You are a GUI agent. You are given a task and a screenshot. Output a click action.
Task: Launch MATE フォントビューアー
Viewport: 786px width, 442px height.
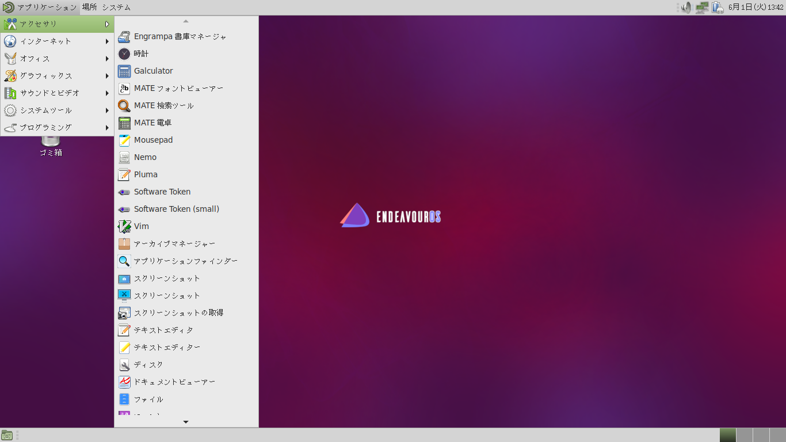coord(186,88)
